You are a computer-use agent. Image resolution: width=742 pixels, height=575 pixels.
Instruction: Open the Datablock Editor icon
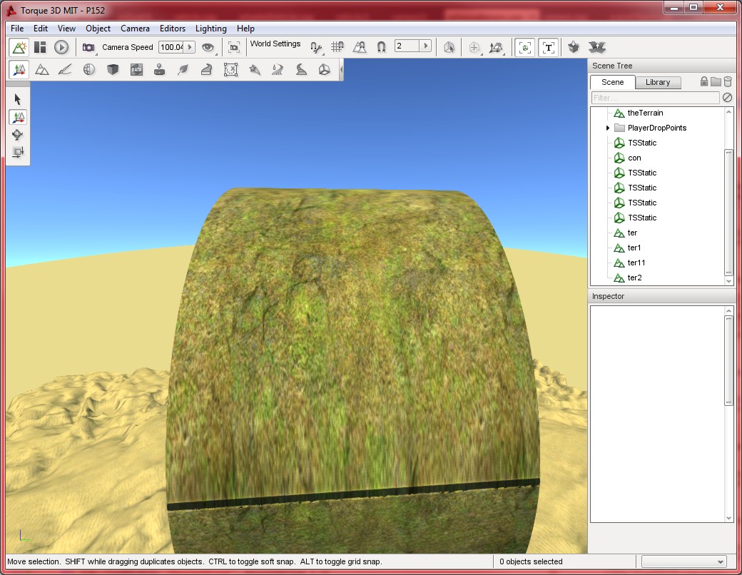click(x=136, y=70)
